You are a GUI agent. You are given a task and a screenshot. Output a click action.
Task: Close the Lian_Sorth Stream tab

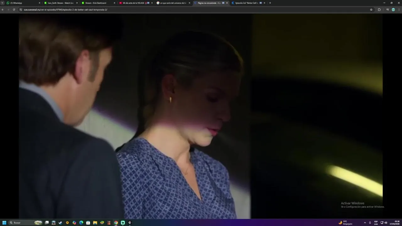pos(77,3)
